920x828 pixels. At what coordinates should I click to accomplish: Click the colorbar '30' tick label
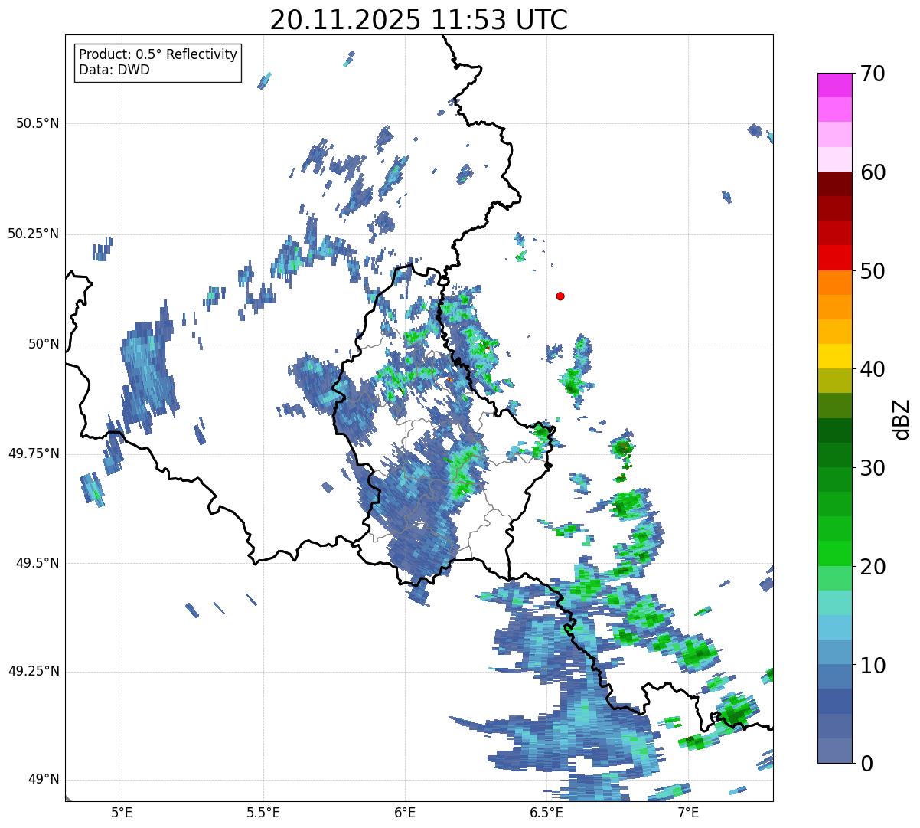[872, 469]
